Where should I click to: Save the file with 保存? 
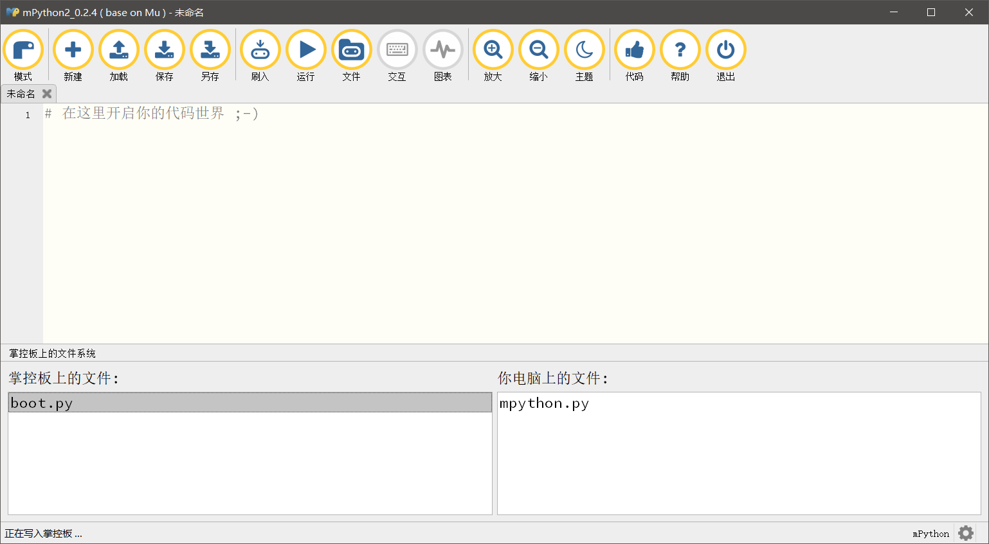pyautogui.click(x=165, y=56)
